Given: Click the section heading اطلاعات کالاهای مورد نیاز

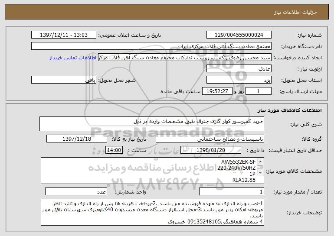Looking at the screenshot, I should coord(289,110).
